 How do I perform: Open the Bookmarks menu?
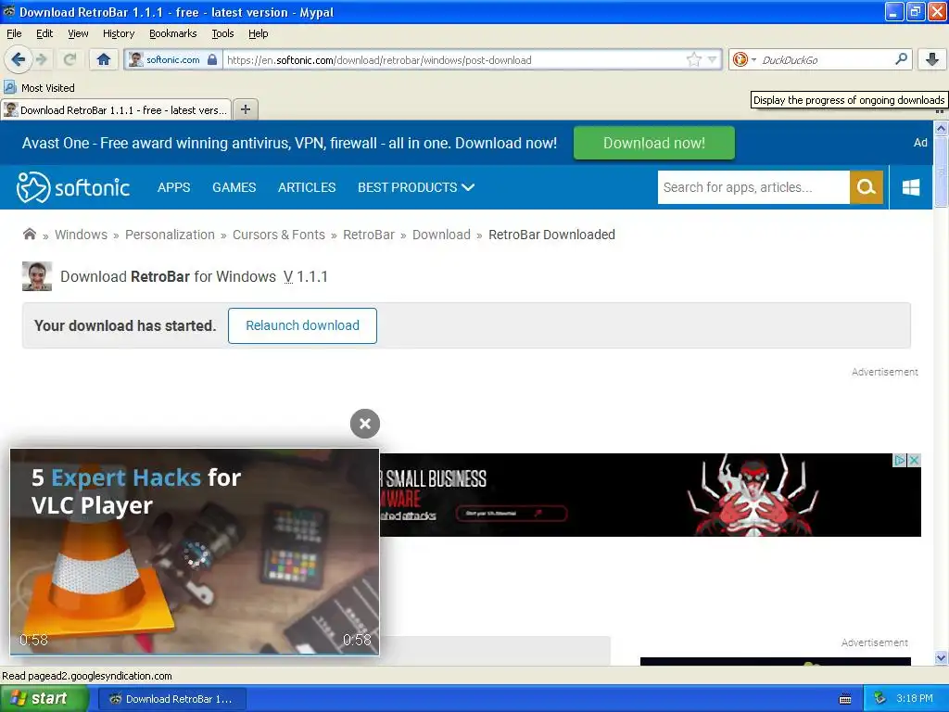(x=172, y=33)
